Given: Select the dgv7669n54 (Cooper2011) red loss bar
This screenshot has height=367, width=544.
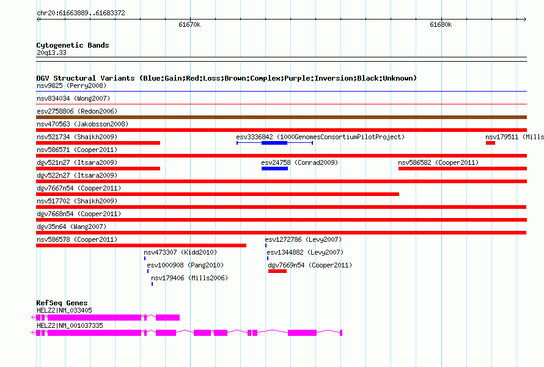Looking at the screenshot, I should point(278,271).
